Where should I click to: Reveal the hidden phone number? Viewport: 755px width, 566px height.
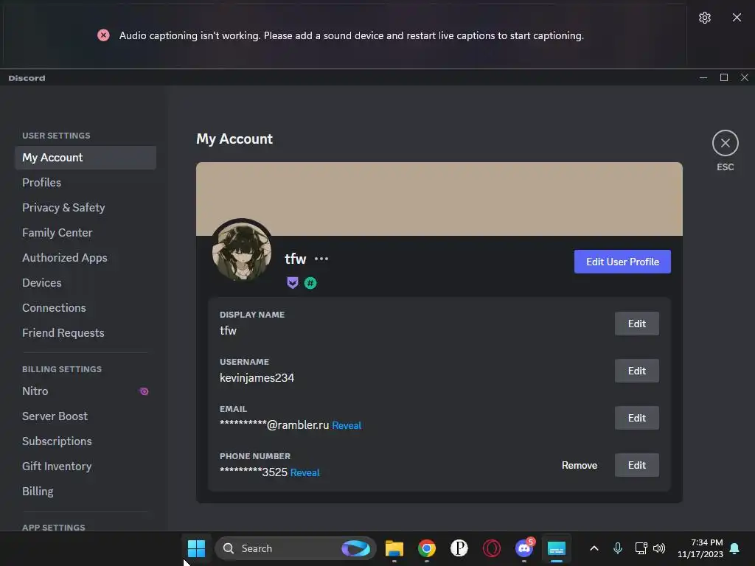point(305,472)
